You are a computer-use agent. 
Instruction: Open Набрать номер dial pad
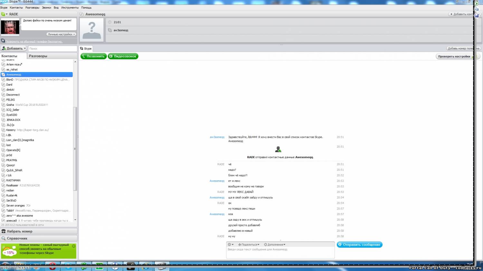pos(39,231)
